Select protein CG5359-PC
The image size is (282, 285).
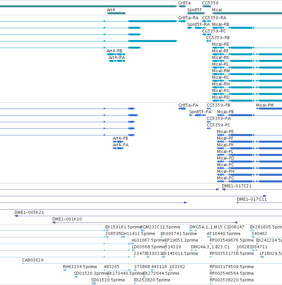(218, 125)
